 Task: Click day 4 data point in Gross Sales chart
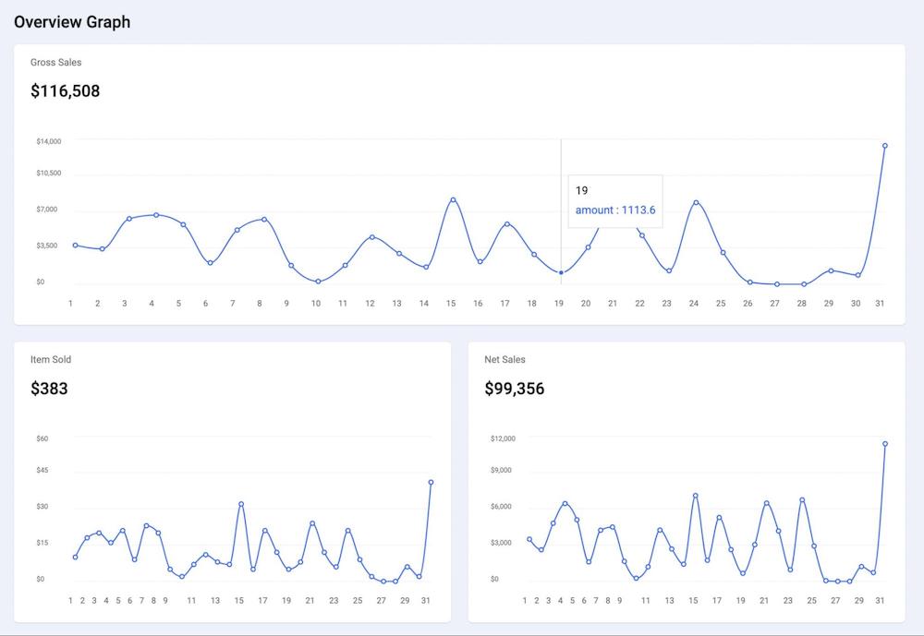point(156,215)
